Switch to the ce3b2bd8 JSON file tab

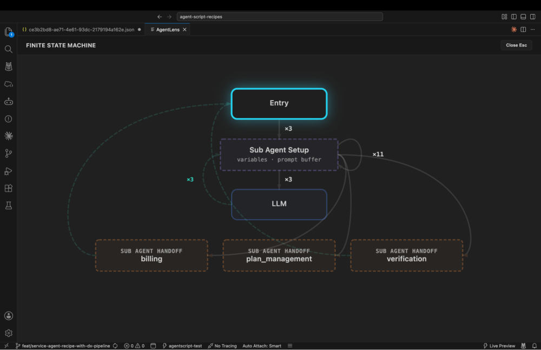coord(82,30)
